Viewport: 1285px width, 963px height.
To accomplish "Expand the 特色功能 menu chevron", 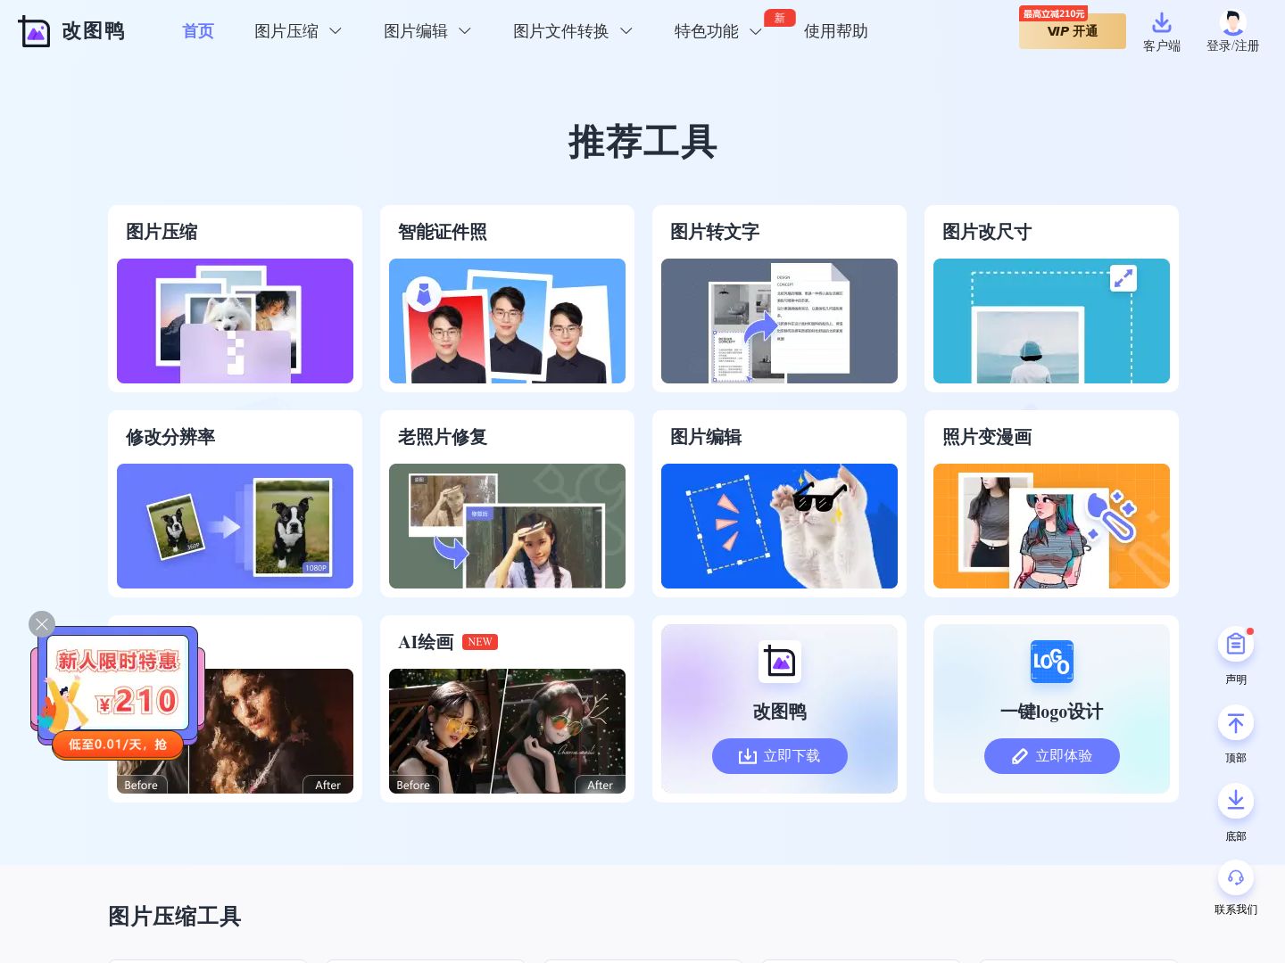I will 755,31.
